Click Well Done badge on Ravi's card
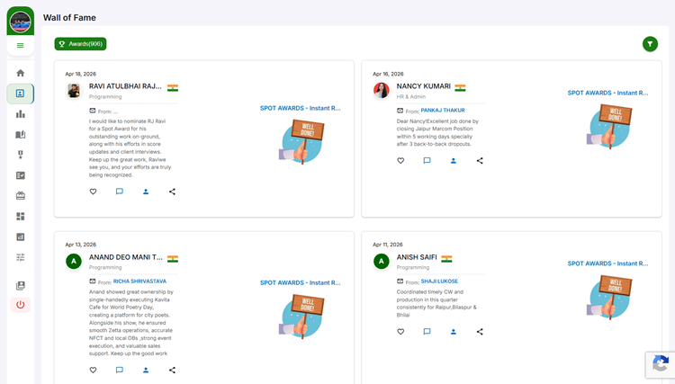This screenshot has height=384, width=675. [301, 141]
